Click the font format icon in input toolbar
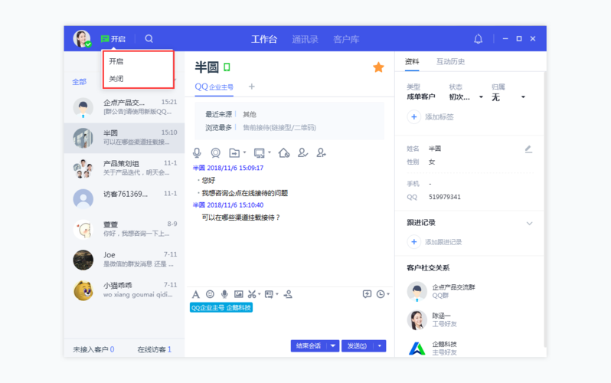 point(196,294)
